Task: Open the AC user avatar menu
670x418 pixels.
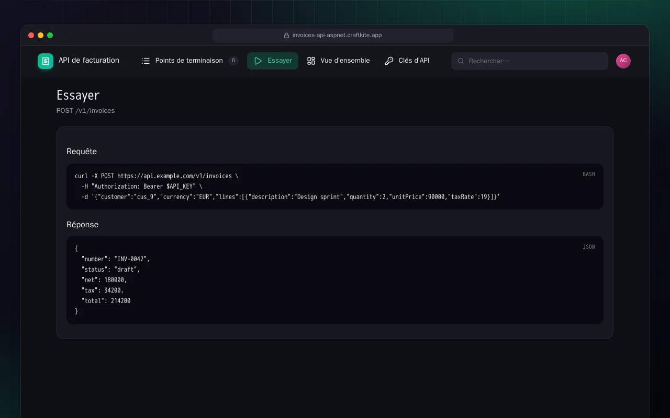Action: tap(623, 61)
